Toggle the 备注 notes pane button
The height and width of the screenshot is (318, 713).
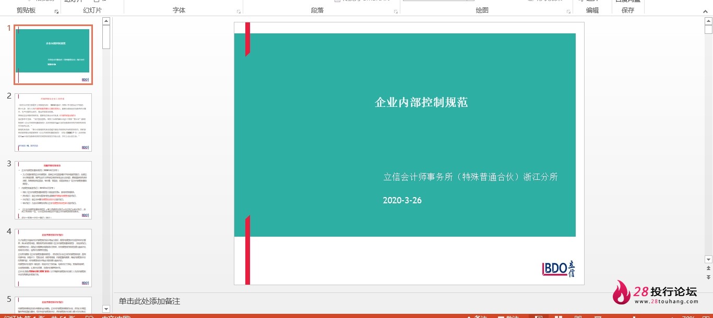pos(476,316)
